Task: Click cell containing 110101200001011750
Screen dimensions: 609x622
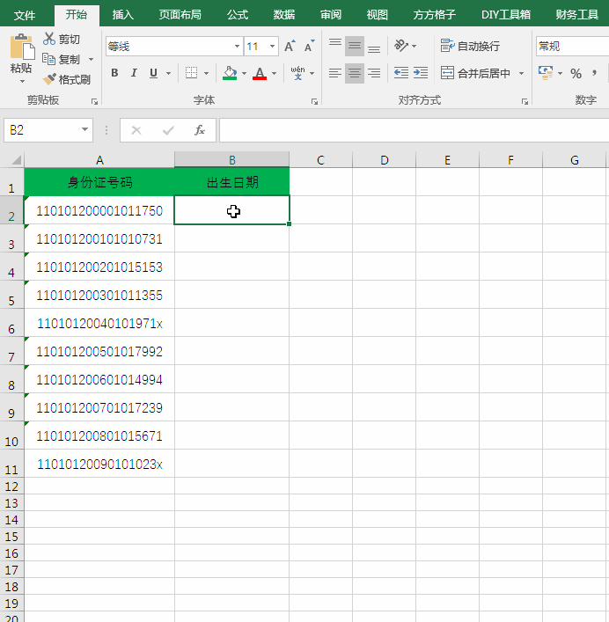Action: point(99,210)
